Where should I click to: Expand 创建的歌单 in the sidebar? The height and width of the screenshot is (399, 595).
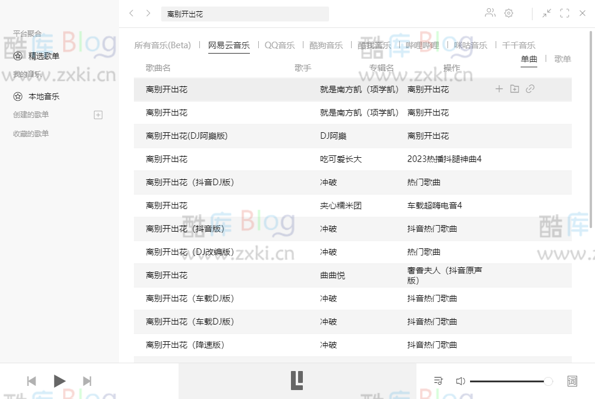point(99,114)
